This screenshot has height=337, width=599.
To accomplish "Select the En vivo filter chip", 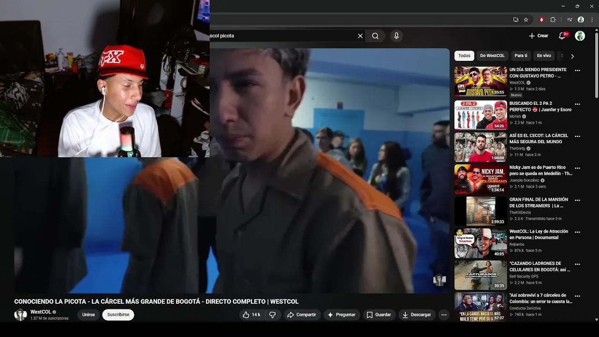I will pos(544,56).
